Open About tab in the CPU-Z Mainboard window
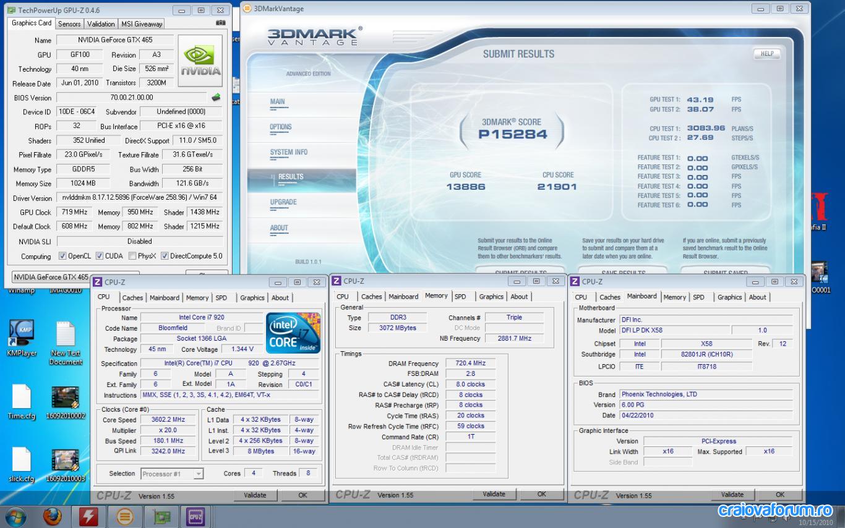The width and height of the screenshot is (845, 528). pyautogui.click(x=758, y=297)
